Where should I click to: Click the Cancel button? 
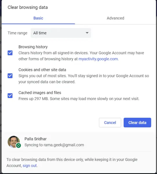(110, 122)
